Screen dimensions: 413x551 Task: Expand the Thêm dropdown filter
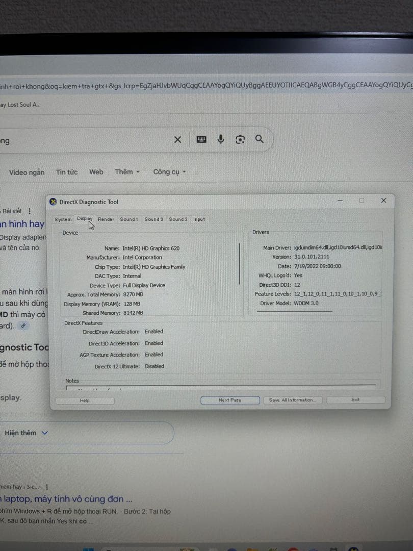point(127,172)
